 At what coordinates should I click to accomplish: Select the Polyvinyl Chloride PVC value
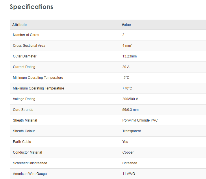(x=140, y=120)
